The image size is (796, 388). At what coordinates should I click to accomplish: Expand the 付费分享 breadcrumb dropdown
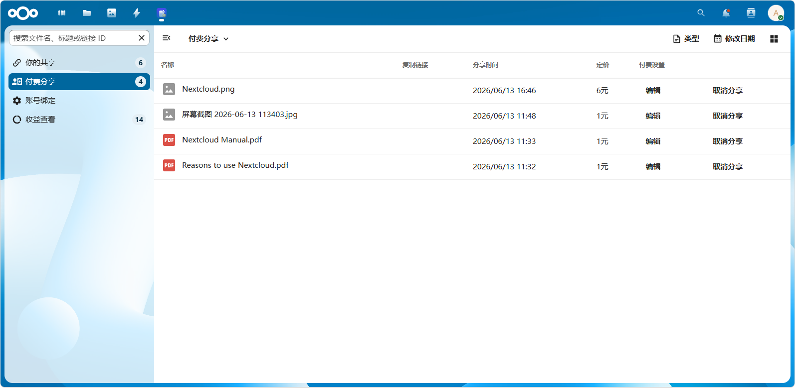(x=208, y=39)
